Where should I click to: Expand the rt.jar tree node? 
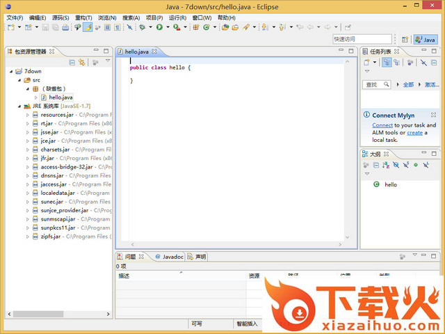tap(28, 124)
